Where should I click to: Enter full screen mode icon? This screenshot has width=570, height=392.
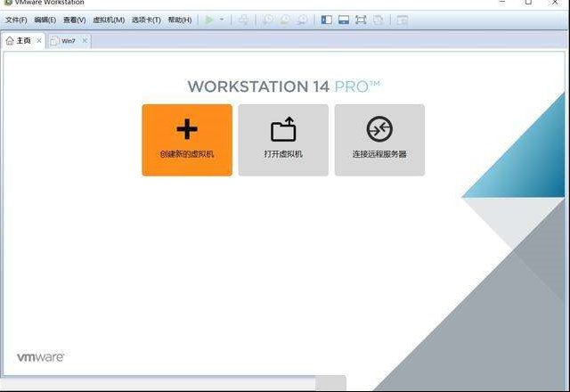(361, 20)
